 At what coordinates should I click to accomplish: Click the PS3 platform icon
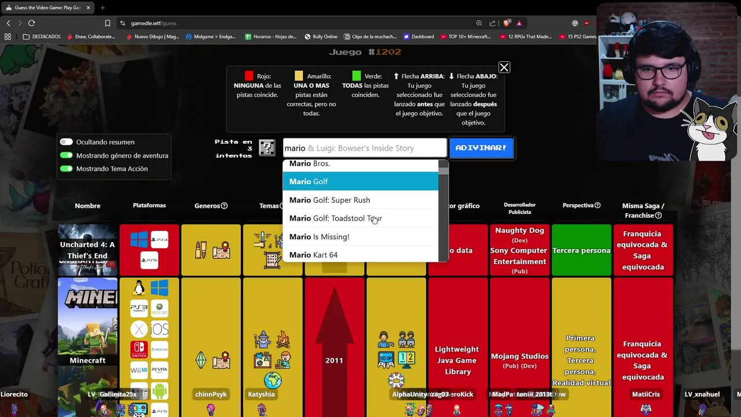pos(139,309)
